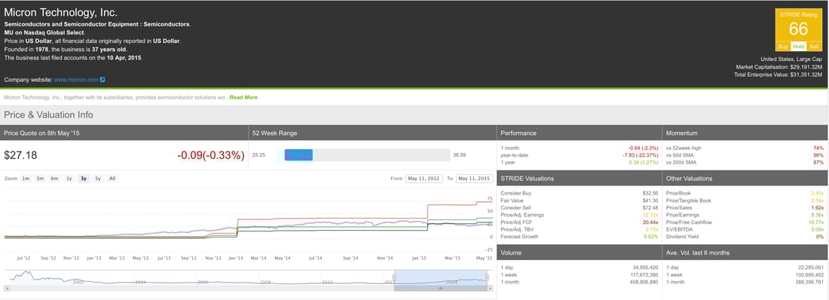Click the Momentum panel header
Image resolution: width=829 pixels, height=300 pixels.
coord(745,133)
